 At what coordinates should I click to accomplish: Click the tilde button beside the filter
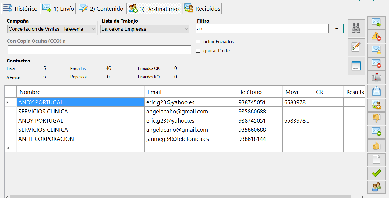(337, 29)
